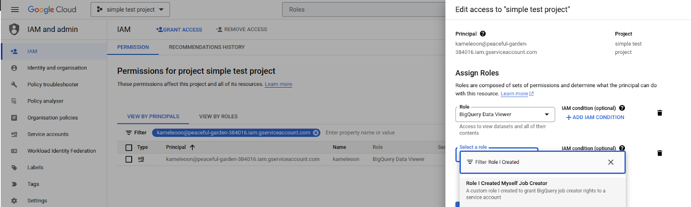The width and height of the screenshot is (691, 207).
Task: Clear the Filter Role I Created text
Action: point(611,162)
